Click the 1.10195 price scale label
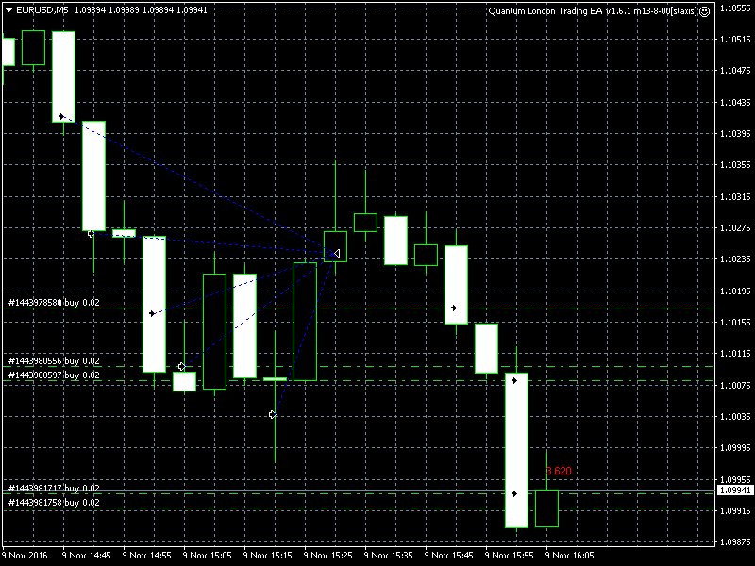Image resolution: width=755 pixels, height=566 pixels. click(x=735, y=291)
